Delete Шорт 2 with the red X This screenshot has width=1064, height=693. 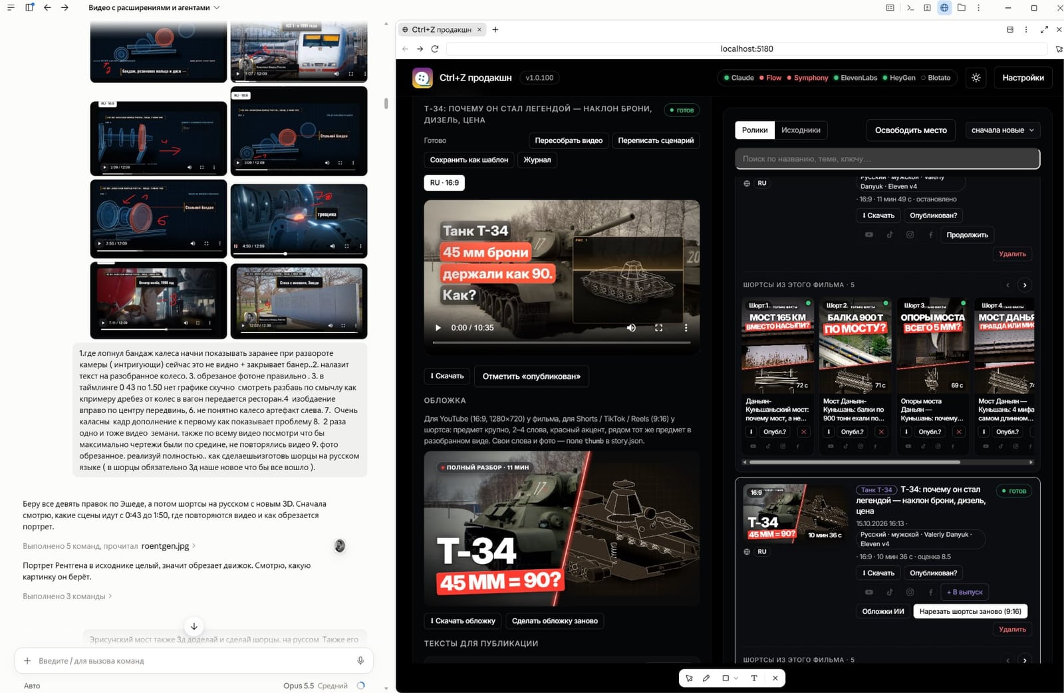[x=881, y=432]
